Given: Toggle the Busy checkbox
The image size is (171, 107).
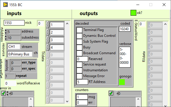Looking at the screenshot, I should click(x=79, y=48).
